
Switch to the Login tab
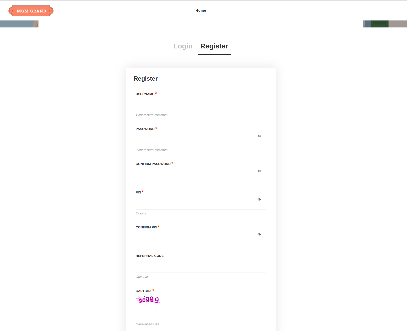[183, 46]
